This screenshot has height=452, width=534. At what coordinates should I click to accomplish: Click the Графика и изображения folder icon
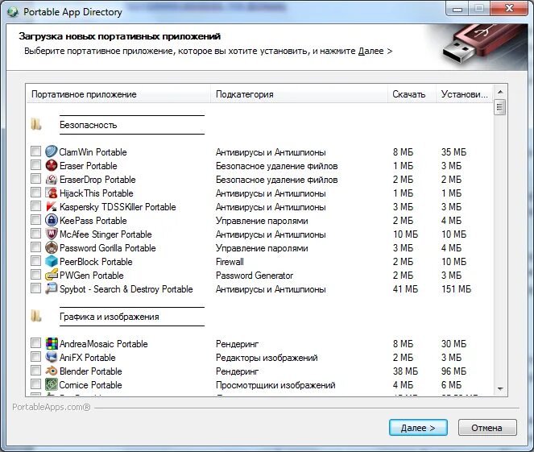(x=36, y=316)
